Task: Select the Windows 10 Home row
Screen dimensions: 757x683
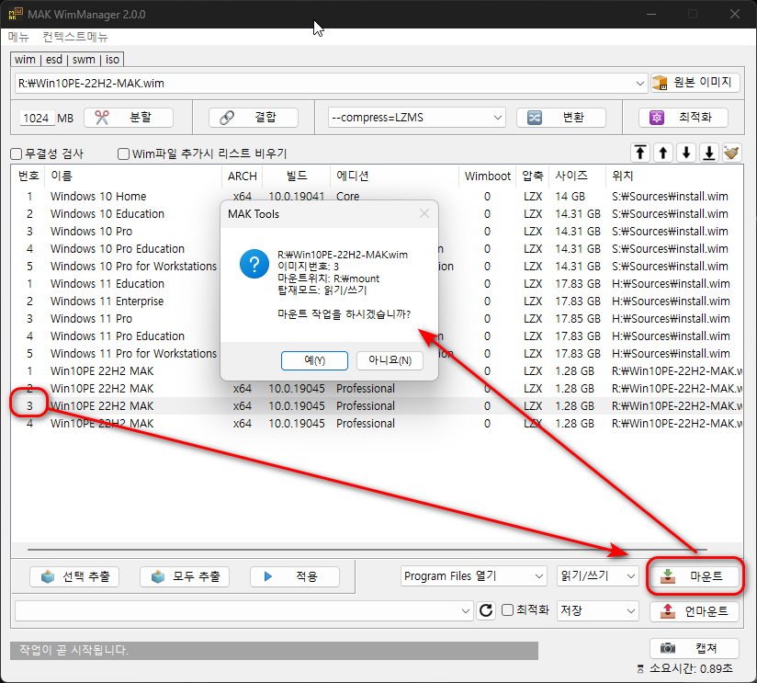Action: (377, 196)
